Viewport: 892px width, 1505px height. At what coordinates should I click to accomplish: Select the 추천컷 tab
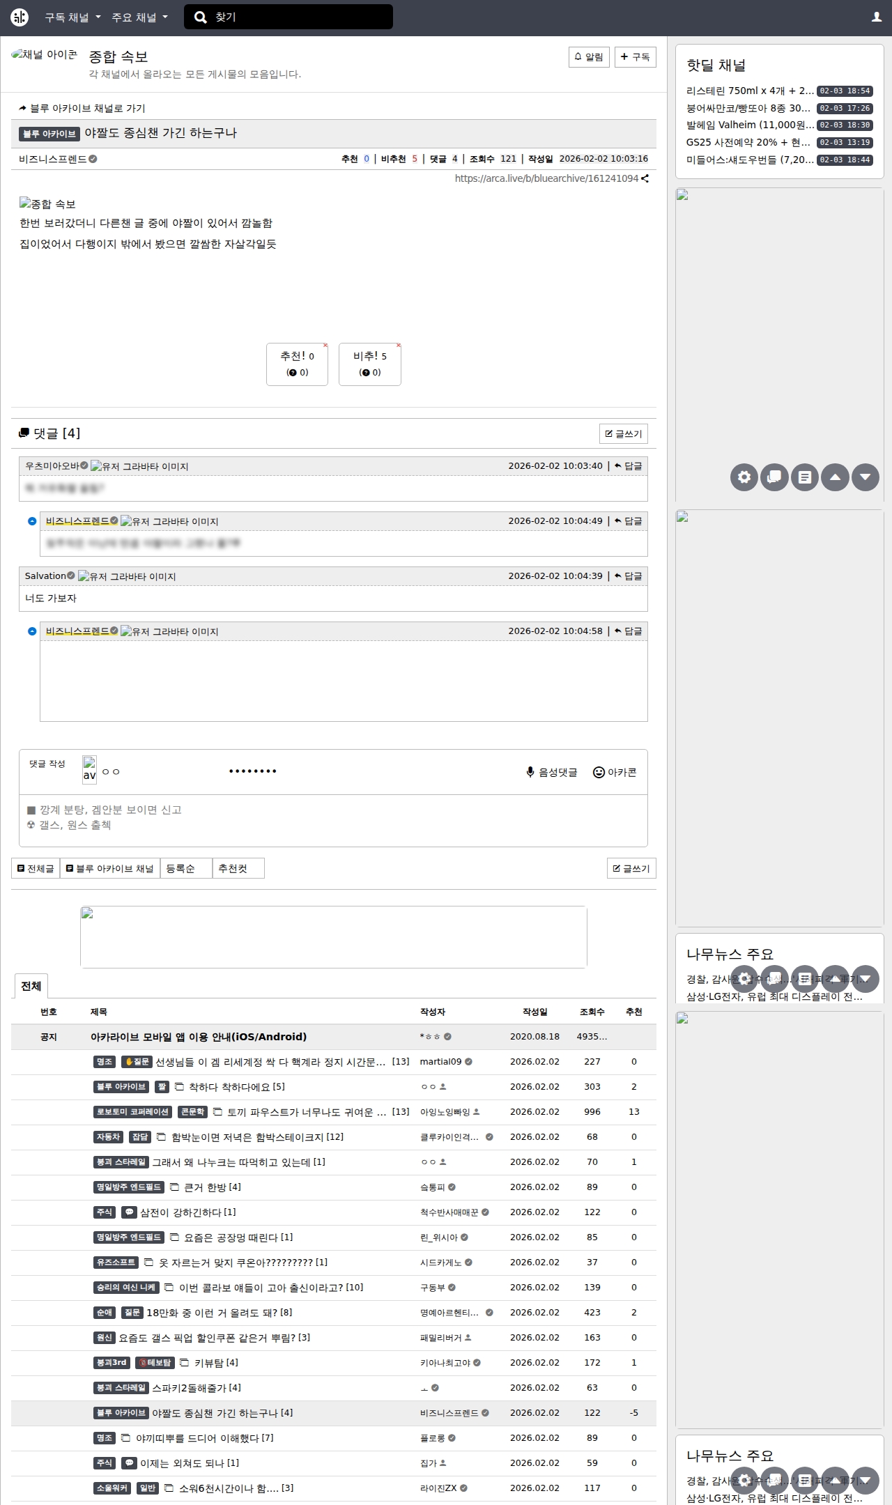click(238, 868)
